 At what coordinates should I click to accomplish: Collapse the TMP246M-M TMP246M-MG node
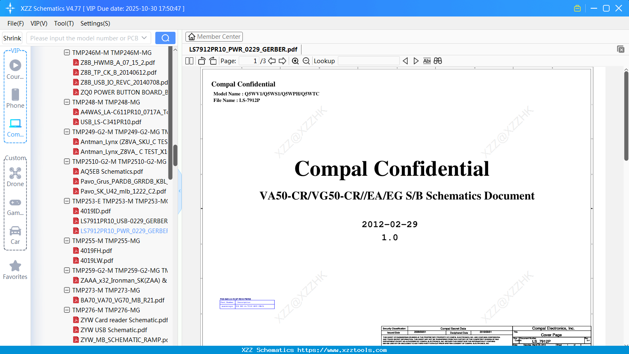[67, 53]
